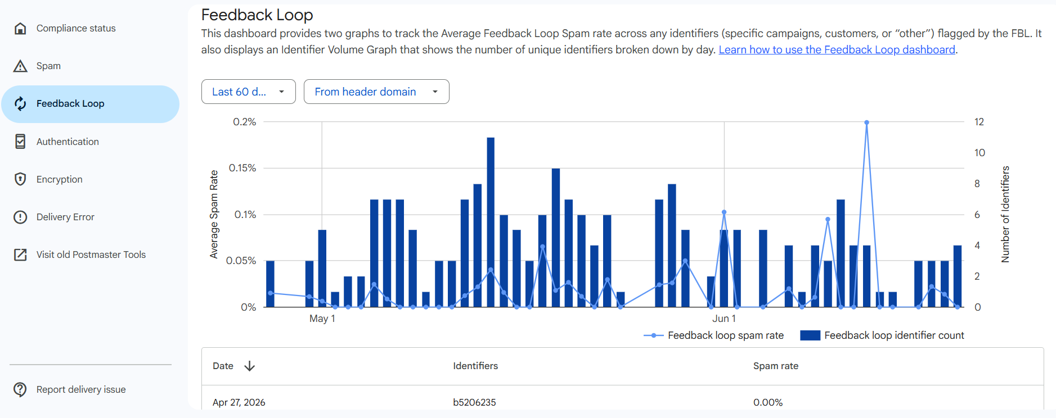Click the Jun 1 axis label
Image resolution: width=1056 pixels, height=418 pixels.
pos(724,319)
